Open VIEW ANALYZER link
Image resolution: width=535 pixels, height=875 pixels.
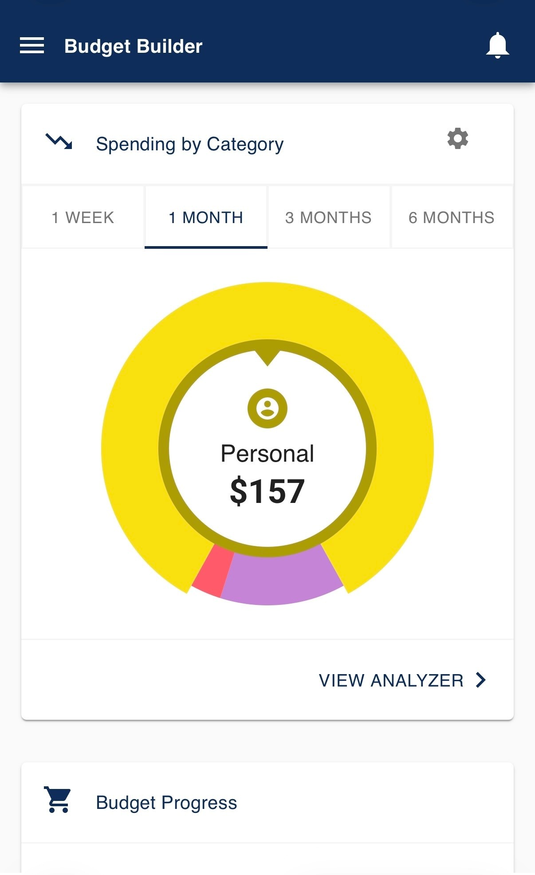pos(402,680)
